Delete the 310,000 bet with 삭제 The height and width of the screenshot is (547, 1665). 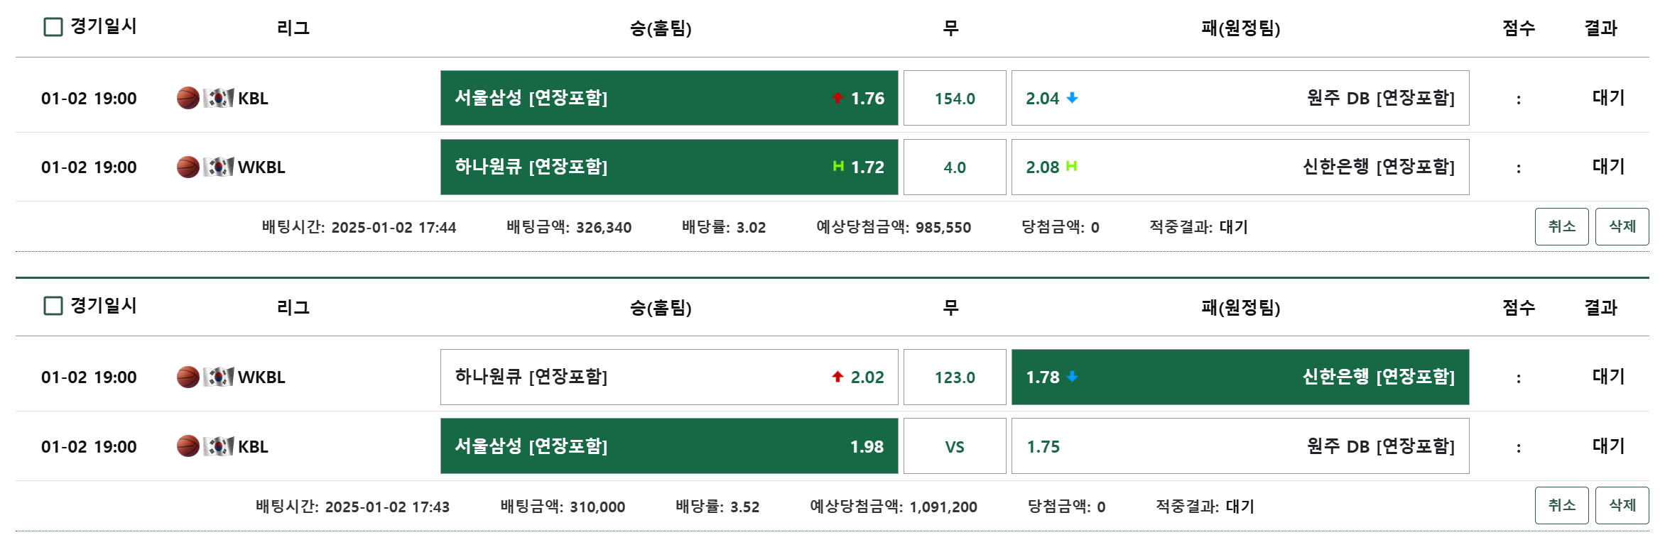(1622, 505)
